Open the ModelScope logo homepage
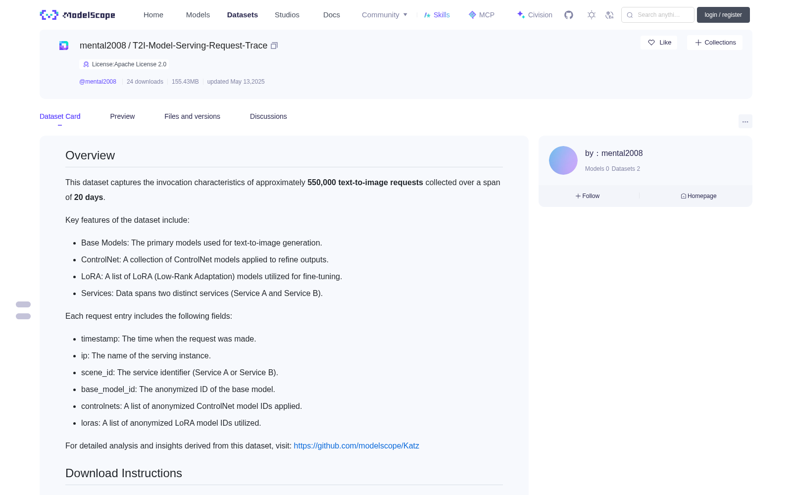This screenshot has width=792, height=495. click(x=78, y=15)
